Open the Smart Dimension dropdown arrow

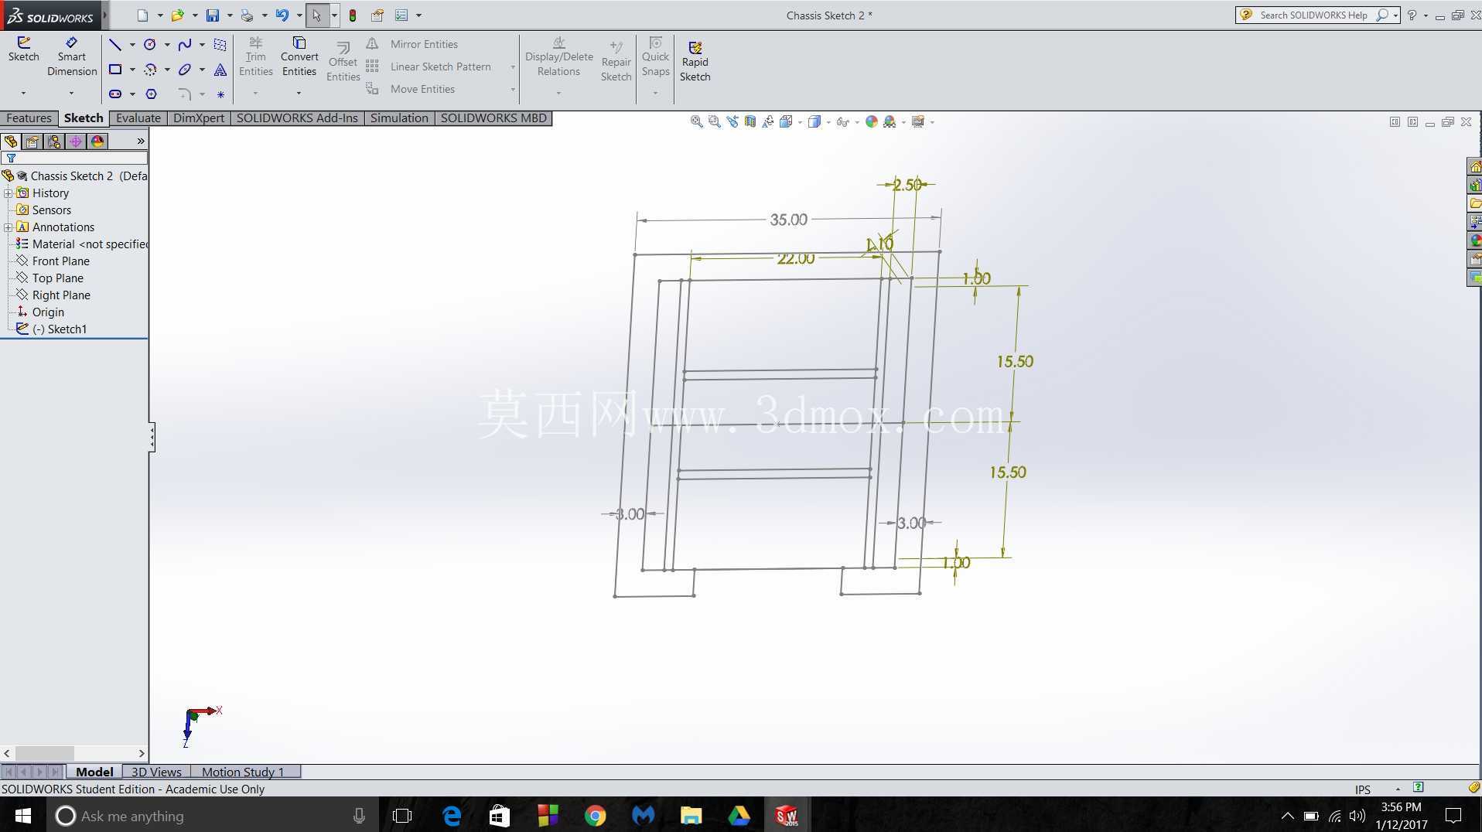[x=71, y=94]
